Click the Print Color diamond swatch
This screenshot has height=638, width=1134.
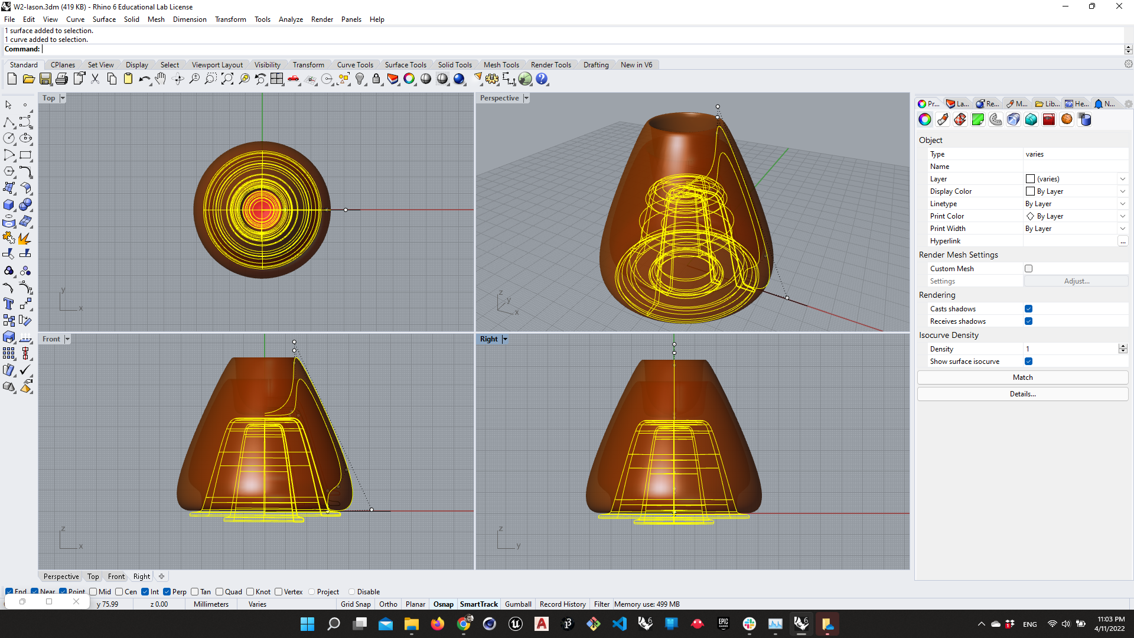point(1030,216)
